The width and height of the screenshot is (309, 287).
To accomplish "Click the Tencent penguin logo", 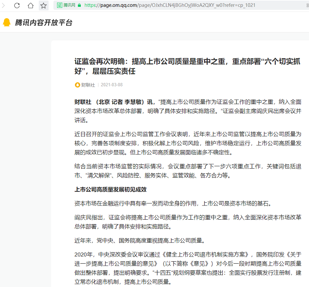I will (x=7, y=23).
